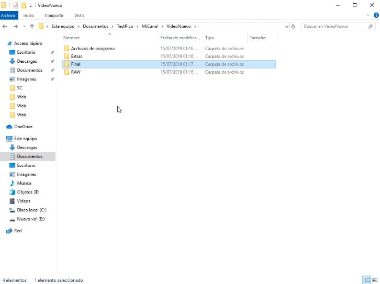Select Música in navigation pane
Image resolution: width=380 pixels, height=284 pixels.
(24, 183)
